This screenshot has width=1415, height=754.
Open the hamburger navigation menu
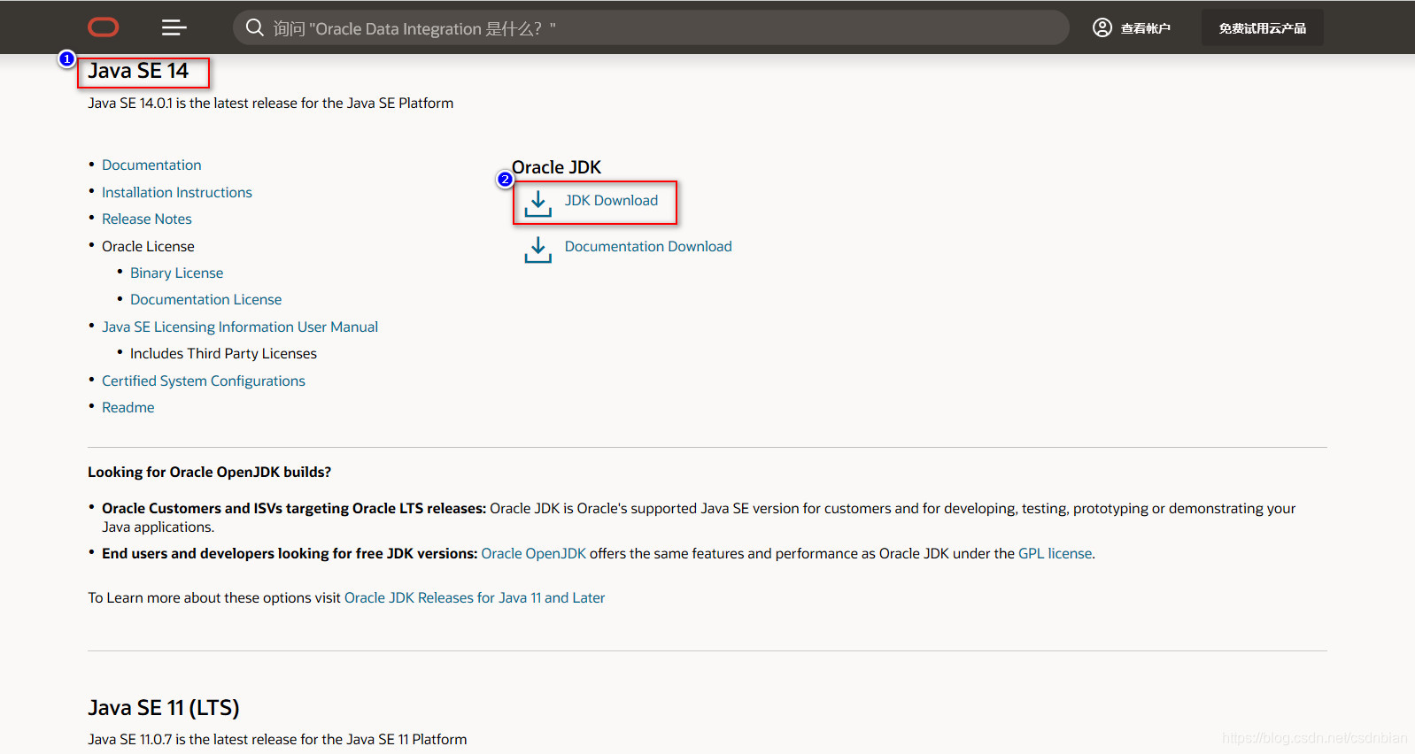point(174,27)
